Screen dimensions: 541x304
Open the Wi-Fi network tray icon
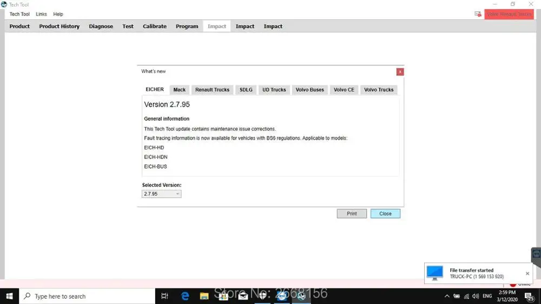(466, 296)
